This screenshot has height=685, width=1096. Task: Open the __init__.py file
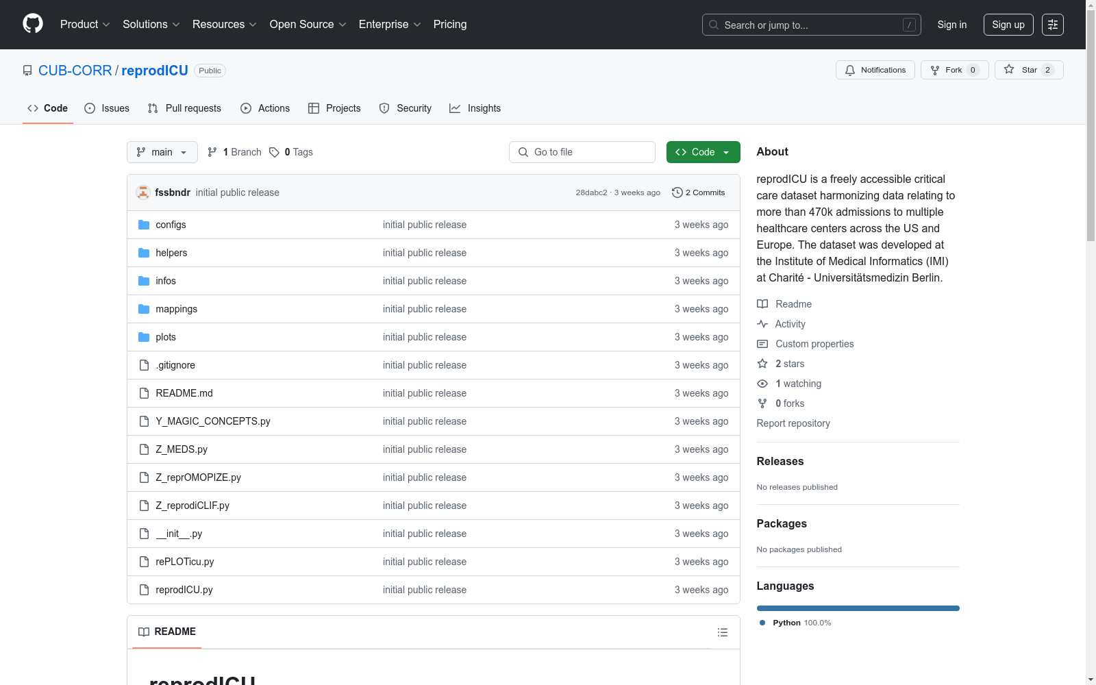pos(179,534)
